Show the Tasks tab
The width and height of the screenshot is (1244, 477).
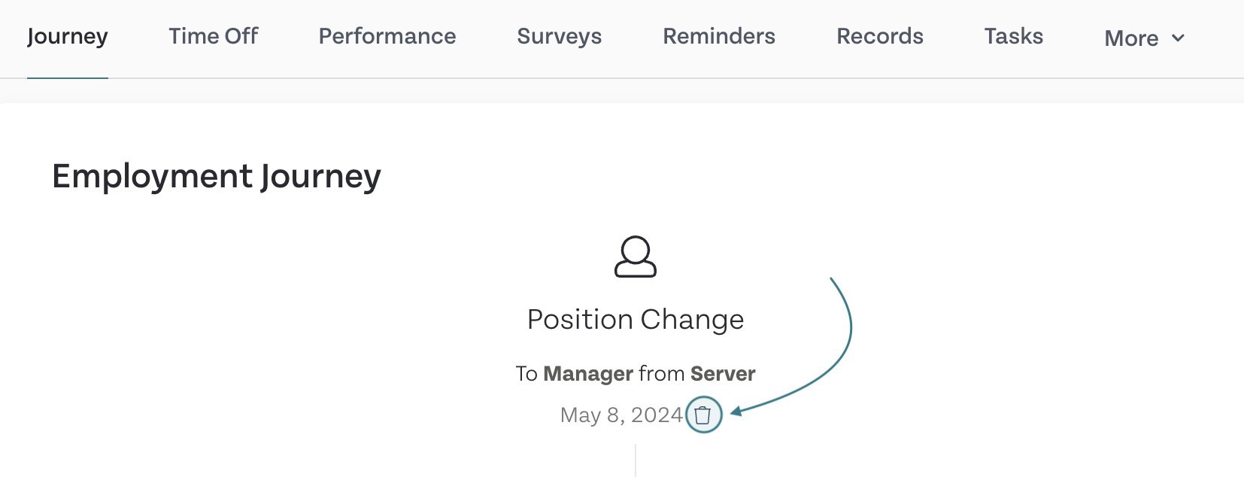1014,36
